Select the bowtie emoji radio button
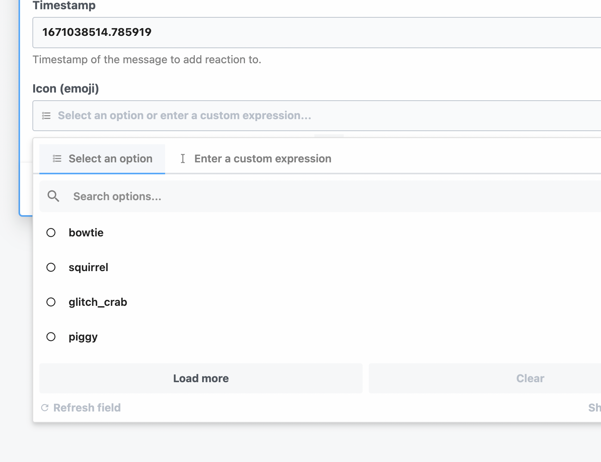Viewport: 601px width, 462px height. point(51,232)
